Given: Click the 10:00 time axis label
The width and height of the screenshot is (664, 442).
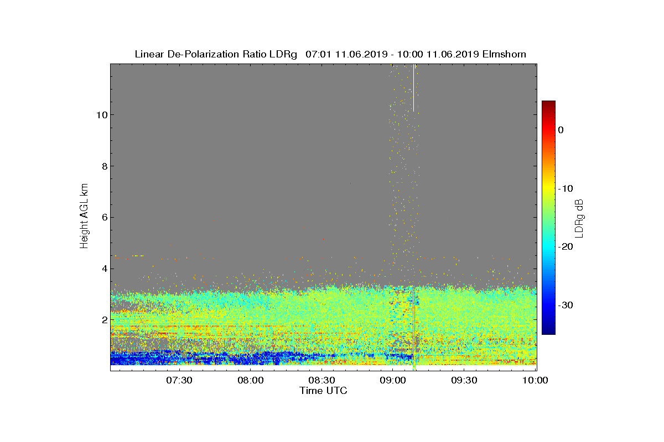Looking at the screenshot, I should [536, 380].
